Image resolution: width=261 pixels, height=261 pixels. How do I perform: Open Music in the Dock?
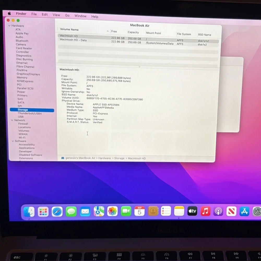tap(205, 211)
